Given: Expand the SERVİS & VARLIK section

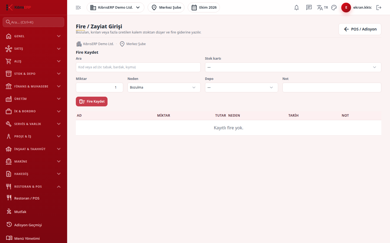Looking at the screenshot, I should tap(34, 124).
